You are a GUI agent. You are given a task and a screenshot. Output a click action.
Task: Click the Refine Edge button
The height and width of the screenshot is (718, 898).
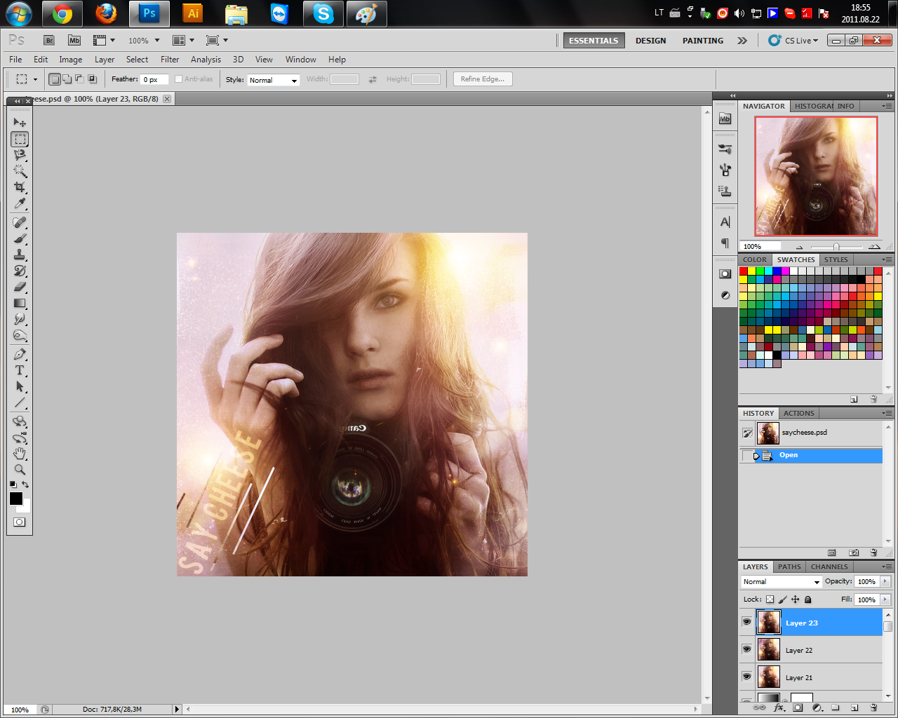[x=483, y=79]
